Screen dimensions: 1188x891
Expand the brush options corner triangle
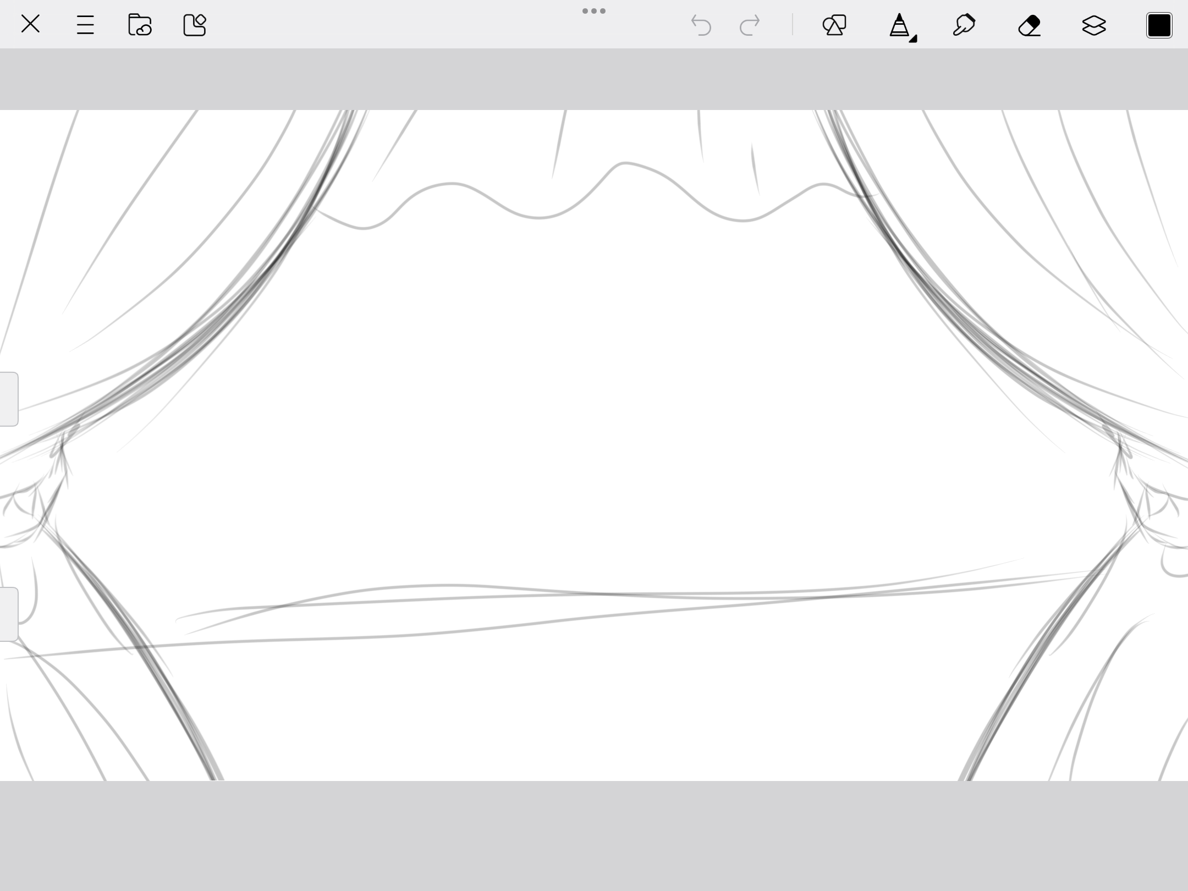(913, 38)
